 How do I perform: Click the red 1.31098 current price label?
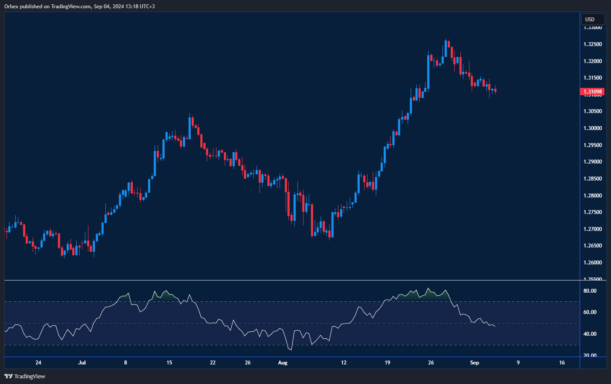tap(592, 92)
